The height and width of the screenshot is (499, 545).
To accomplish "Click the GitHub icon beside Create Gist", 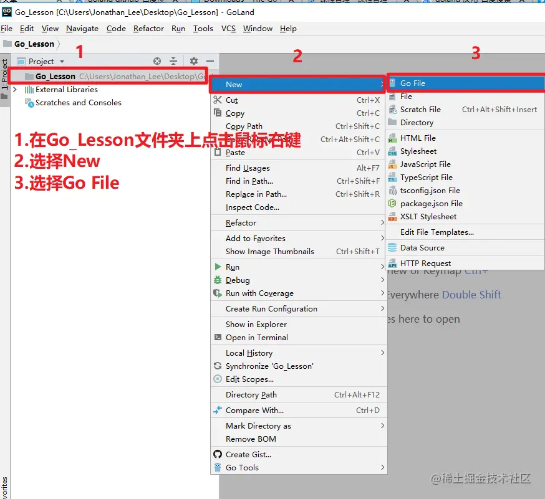I will [x=218, y=454].
